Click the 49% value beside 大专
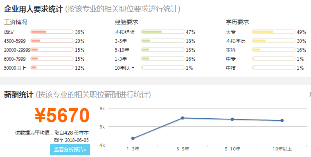The height and width of the screenshot is (157, 311). (x=302, y=32)
